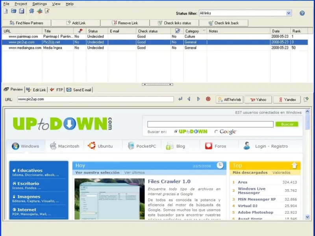
Task: Click the Apple Macintosh icon
Action: (x=53, y=146)
